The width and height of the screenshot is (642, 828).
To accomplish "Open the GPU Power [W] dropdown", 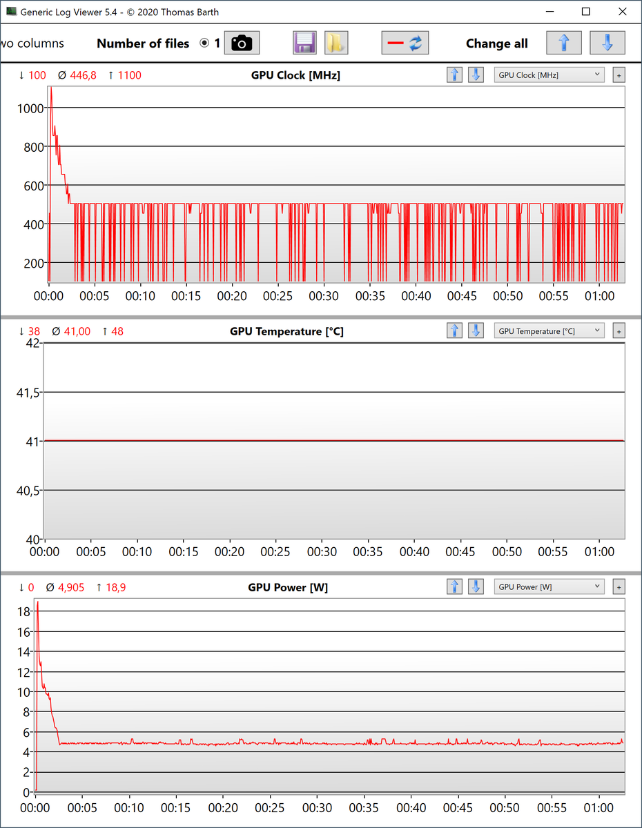I will (x=549, y=587).
